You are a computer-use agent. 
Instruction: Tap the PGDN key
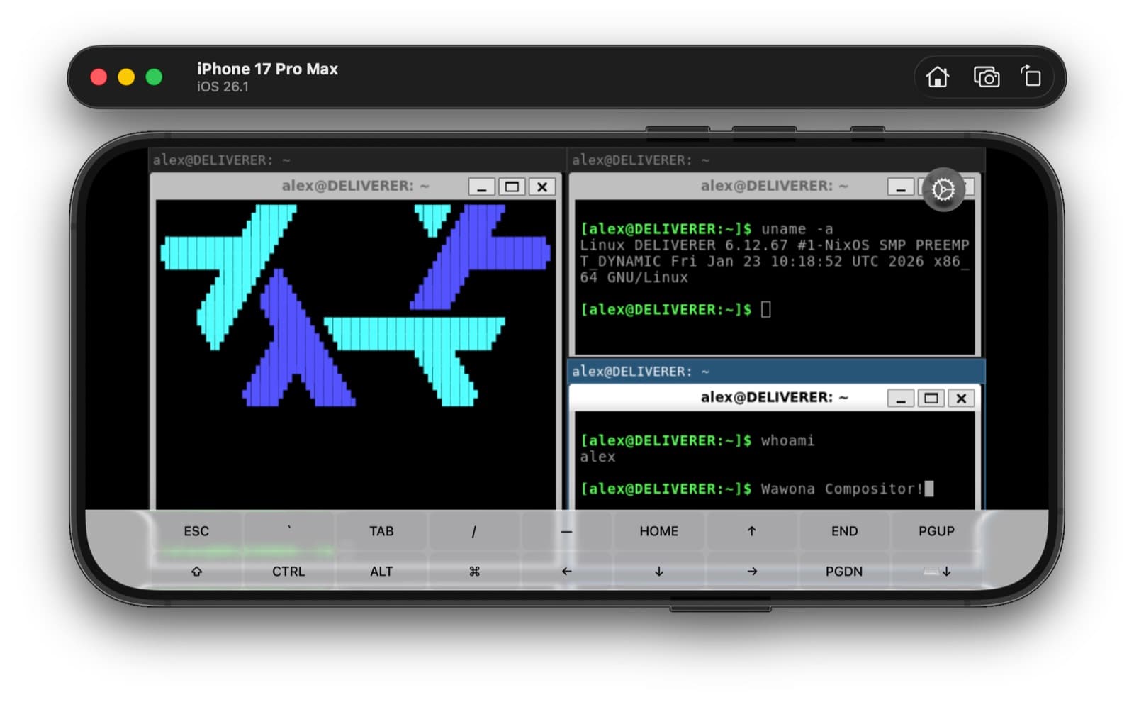click(x=844, y=571)
